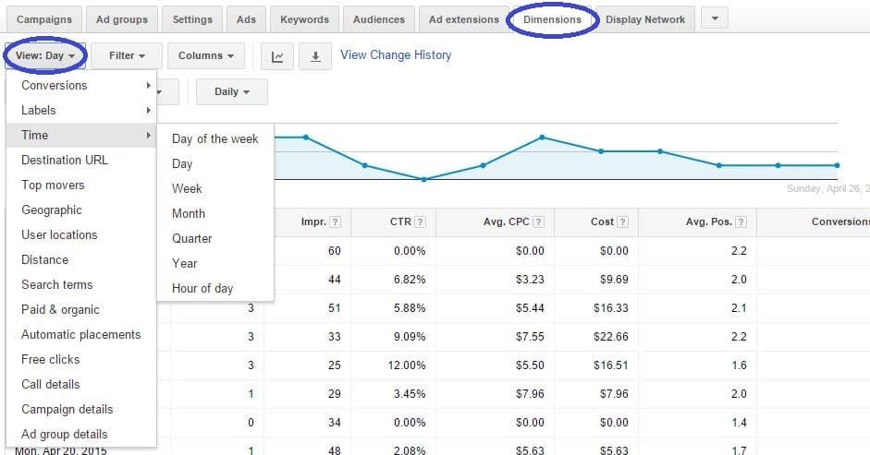The height and width of the screenshot is (455, 870).
Task: Choose Top movers view option
Action: point(81,186)
